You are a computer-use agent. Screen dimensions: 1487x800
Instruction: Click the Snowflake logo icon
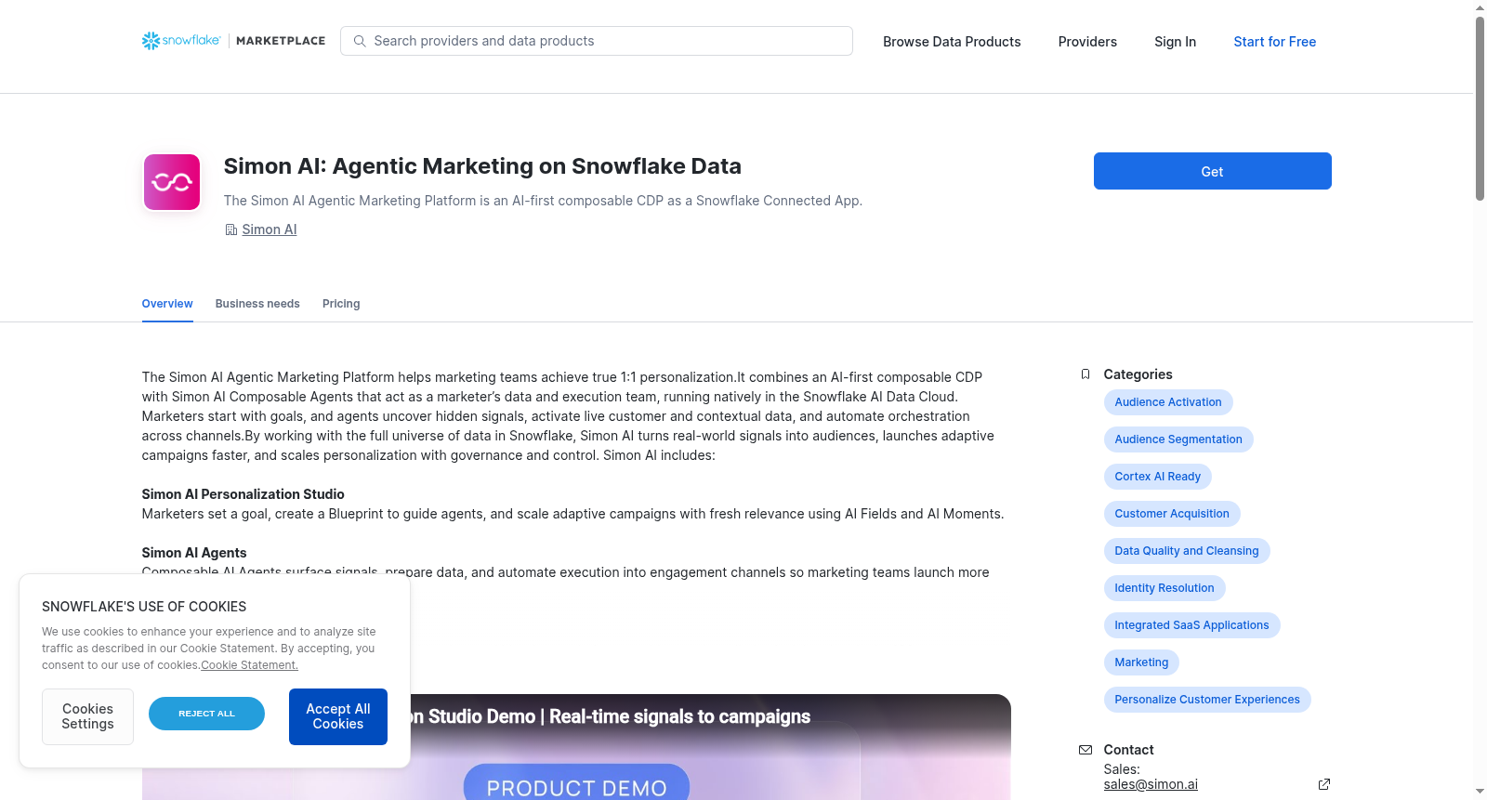[x=151, y=41]
